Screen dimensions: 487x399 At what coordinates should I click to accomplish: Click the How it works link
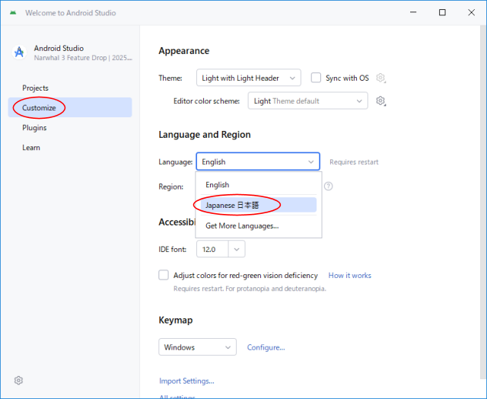[350, 276]
